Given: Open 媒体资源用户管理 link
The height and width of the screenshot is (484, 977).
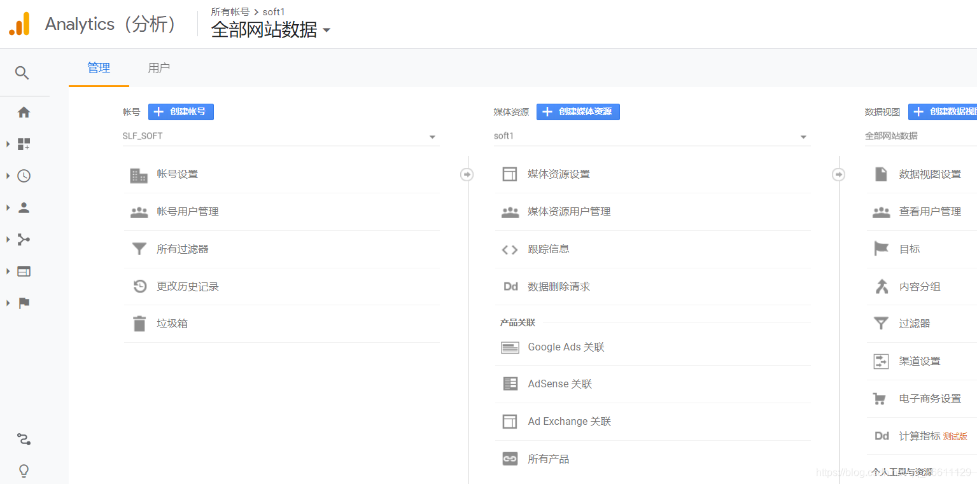Looking at the screenshot, I should 569,212.
